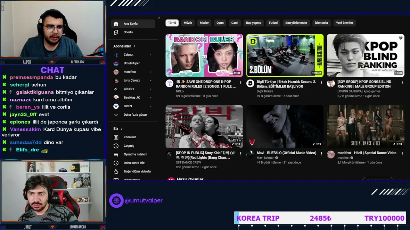Click the Mavi Solman channel name

point(266,158)
